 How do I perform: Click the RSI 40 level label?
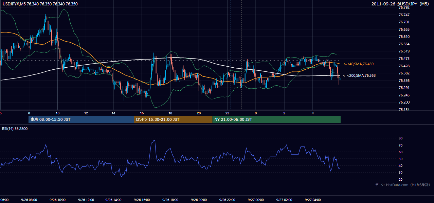[x=400, y=165]
